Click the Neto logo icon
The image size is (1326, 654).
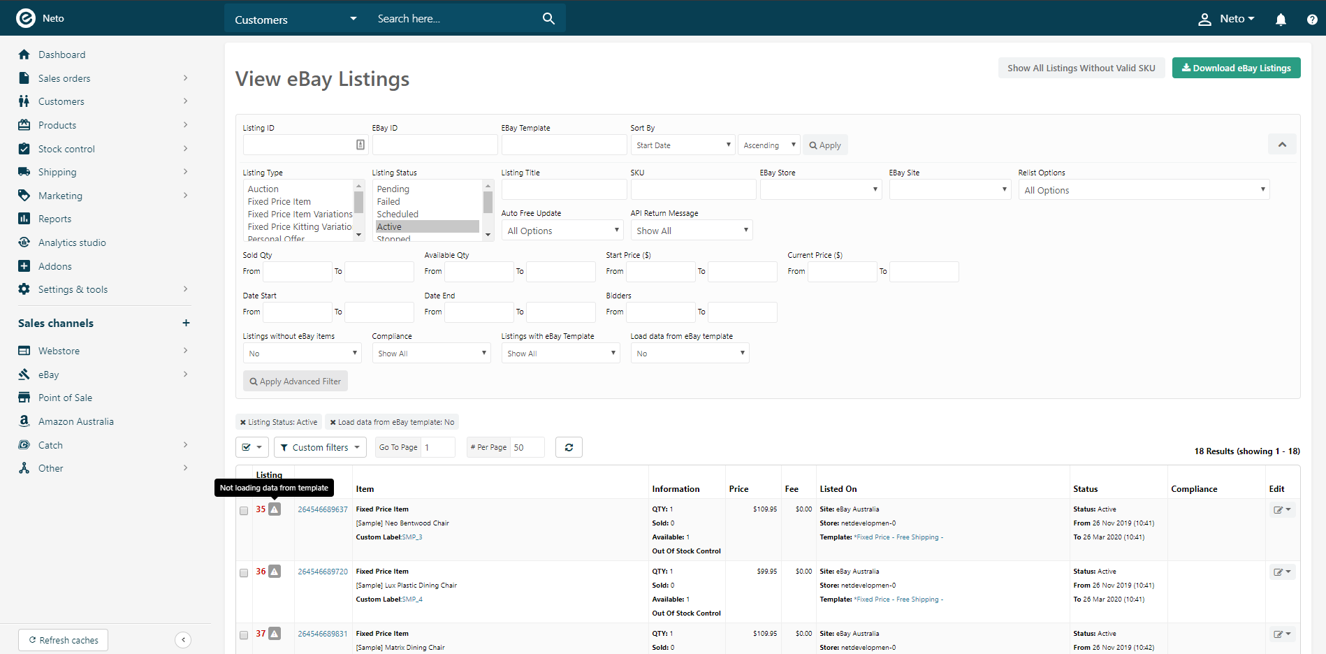[26, 18]
